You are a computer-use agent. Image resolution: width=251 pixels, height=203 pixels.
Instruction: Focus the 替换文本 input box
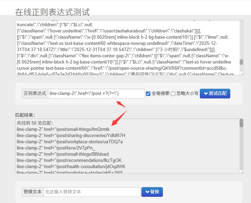[92, 192]
